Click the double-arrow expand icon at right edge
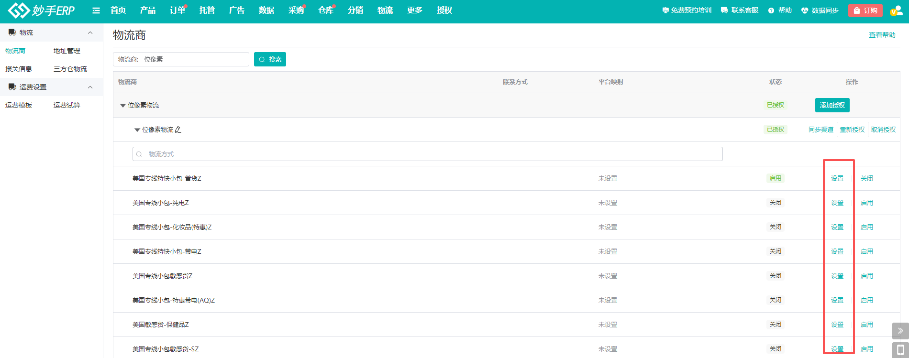Screen dimensions: 909x358 [900, 330]
